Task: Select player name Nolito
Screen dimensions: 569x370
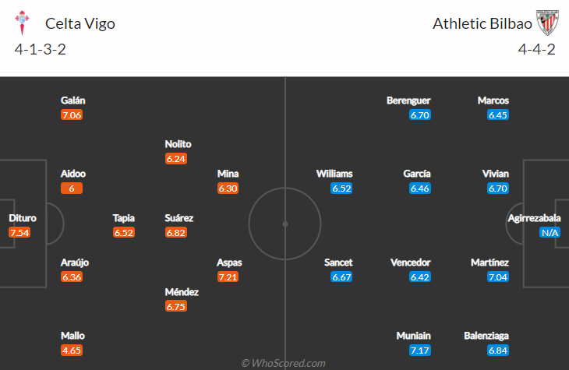Action: point(178,144)
